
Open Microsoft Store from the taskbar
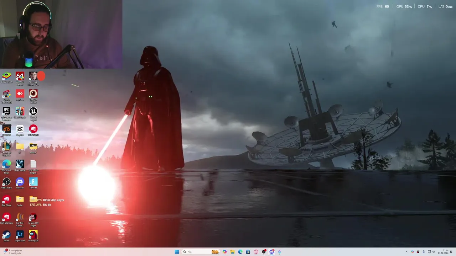(248, 252)
